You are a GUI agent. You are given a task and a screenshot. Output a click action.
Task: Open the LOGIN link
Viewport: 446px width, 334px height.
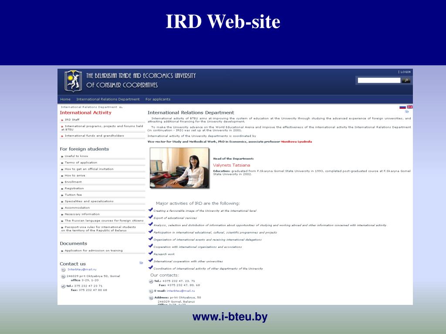(x=405, y=72)
